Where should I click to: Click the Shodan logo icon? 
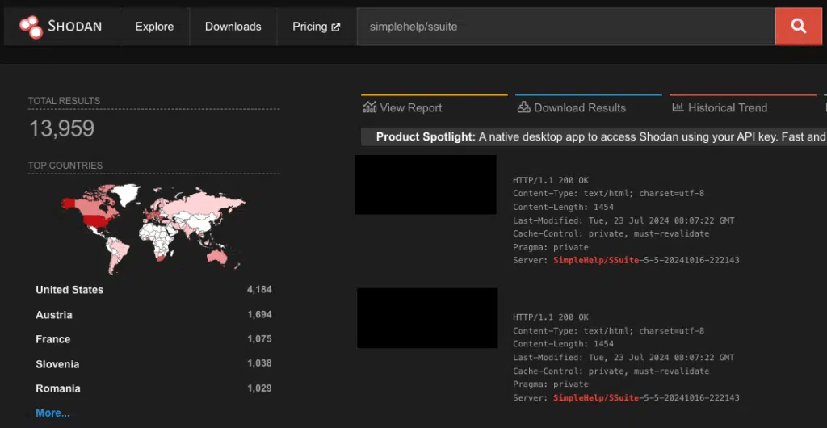(x=31, y=27)
